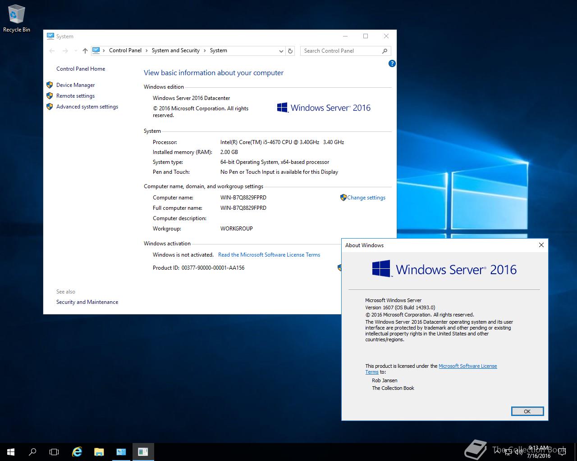Click the 2.00 GB installed memory value
577x461 pixels.
tap(229, 152)
